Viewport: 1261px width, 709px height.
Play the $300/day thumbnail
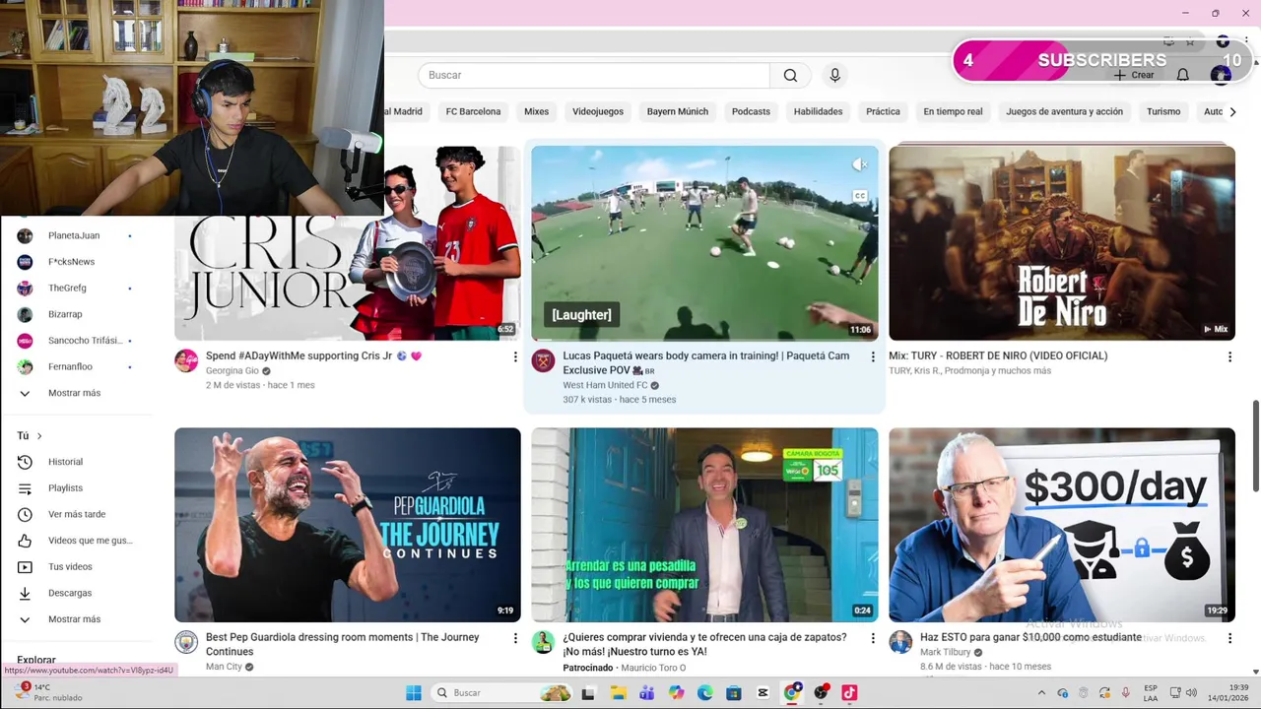point(1062,525)
